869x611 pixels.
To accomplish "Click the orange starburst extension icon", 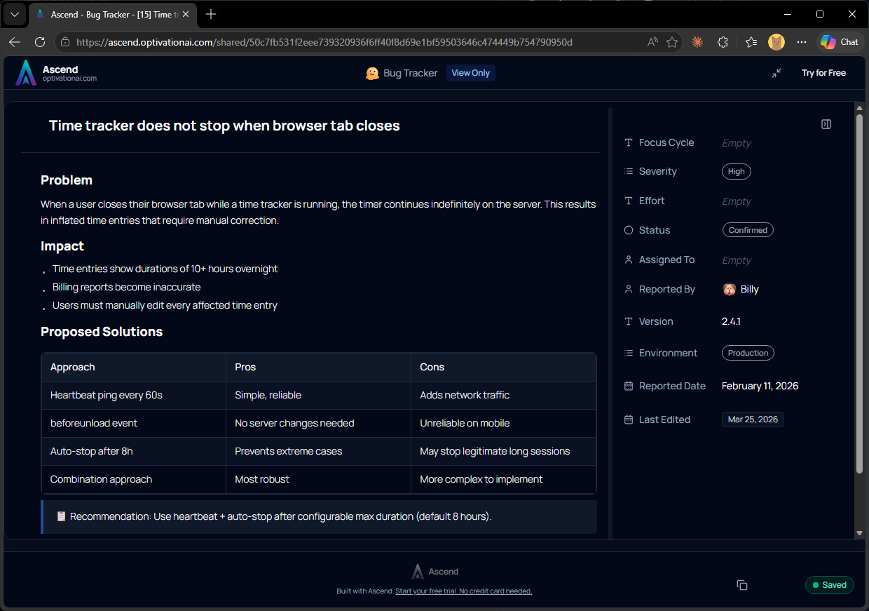I will [x=697, y=42].
